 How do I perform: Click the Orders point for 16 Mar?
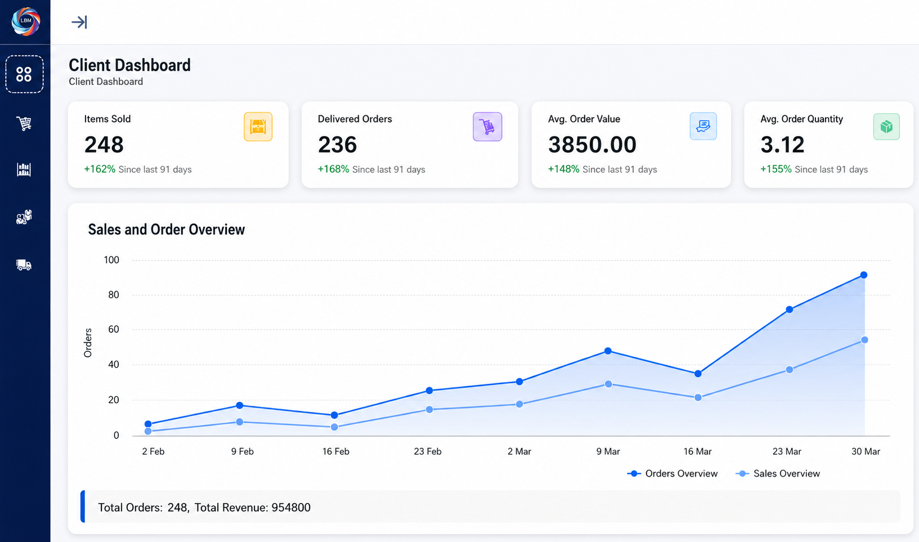[698, 374]
